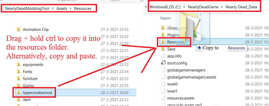Expand arrow after NearlyDeadGame in breadcrumb
This screenshot has width=269, height=106.
pyautogui.click(x=222, y=7)
